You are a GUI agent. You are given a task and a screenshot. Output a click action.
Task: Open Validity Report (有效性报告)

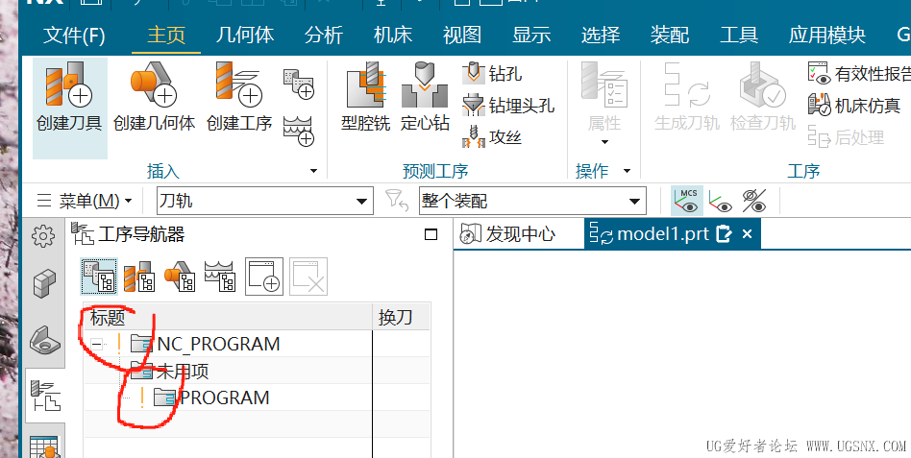tap(859, 74)
